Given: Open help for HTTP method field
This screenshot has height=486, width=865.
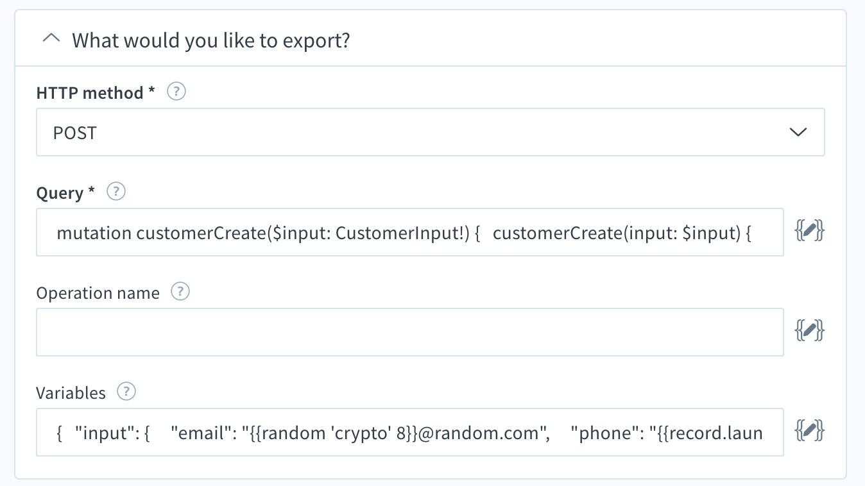Looking at the screenshot, I should tap(176, 92).
